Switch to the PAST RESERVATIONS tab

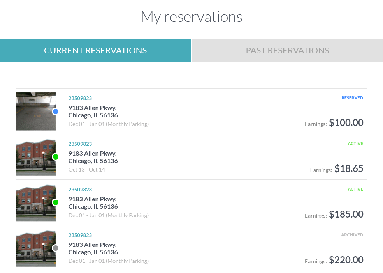(287, 50)
